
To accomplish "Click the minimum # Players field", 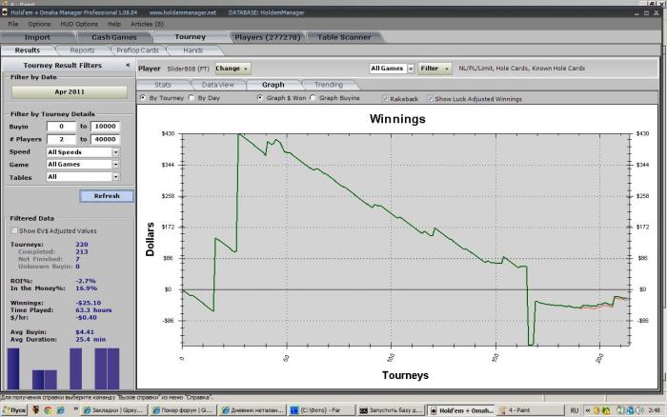I will click(61, 139).
